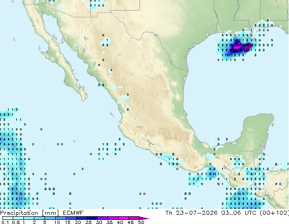The width and height of the screenshot is (289, 224).
Task: Select the 35–40 mm legend color swatch
Action: [x=113, y=218]
